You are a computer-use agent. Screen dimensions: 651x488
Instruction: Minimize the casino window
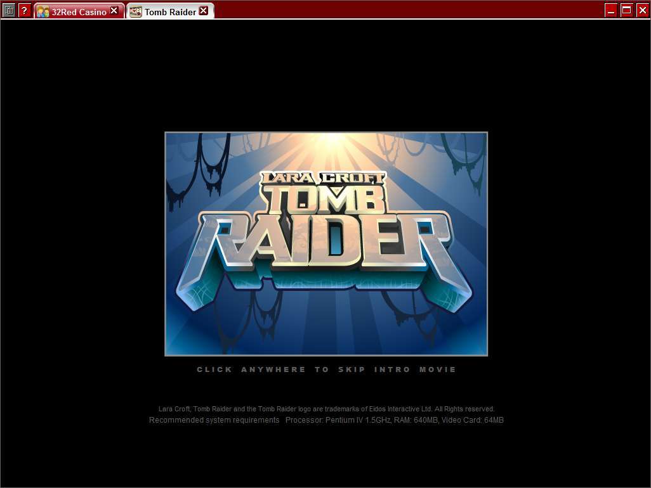tap(611, 10)
